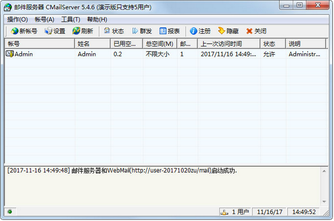Image resolution: width=334 pixels, height=221 pixels.
Task: Show server 状态 status
Action: (114, 31)
